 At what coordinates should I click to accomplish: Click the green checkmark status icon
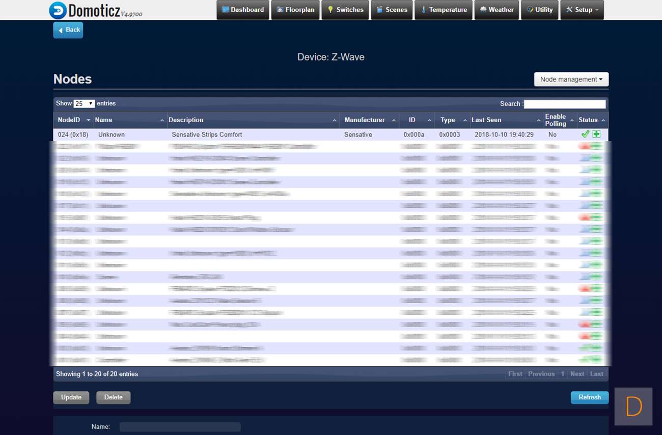pos(585,134)
